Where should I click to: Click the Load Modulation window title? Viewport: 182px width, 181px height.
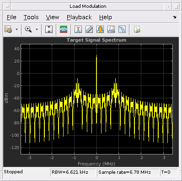(88, 6)
